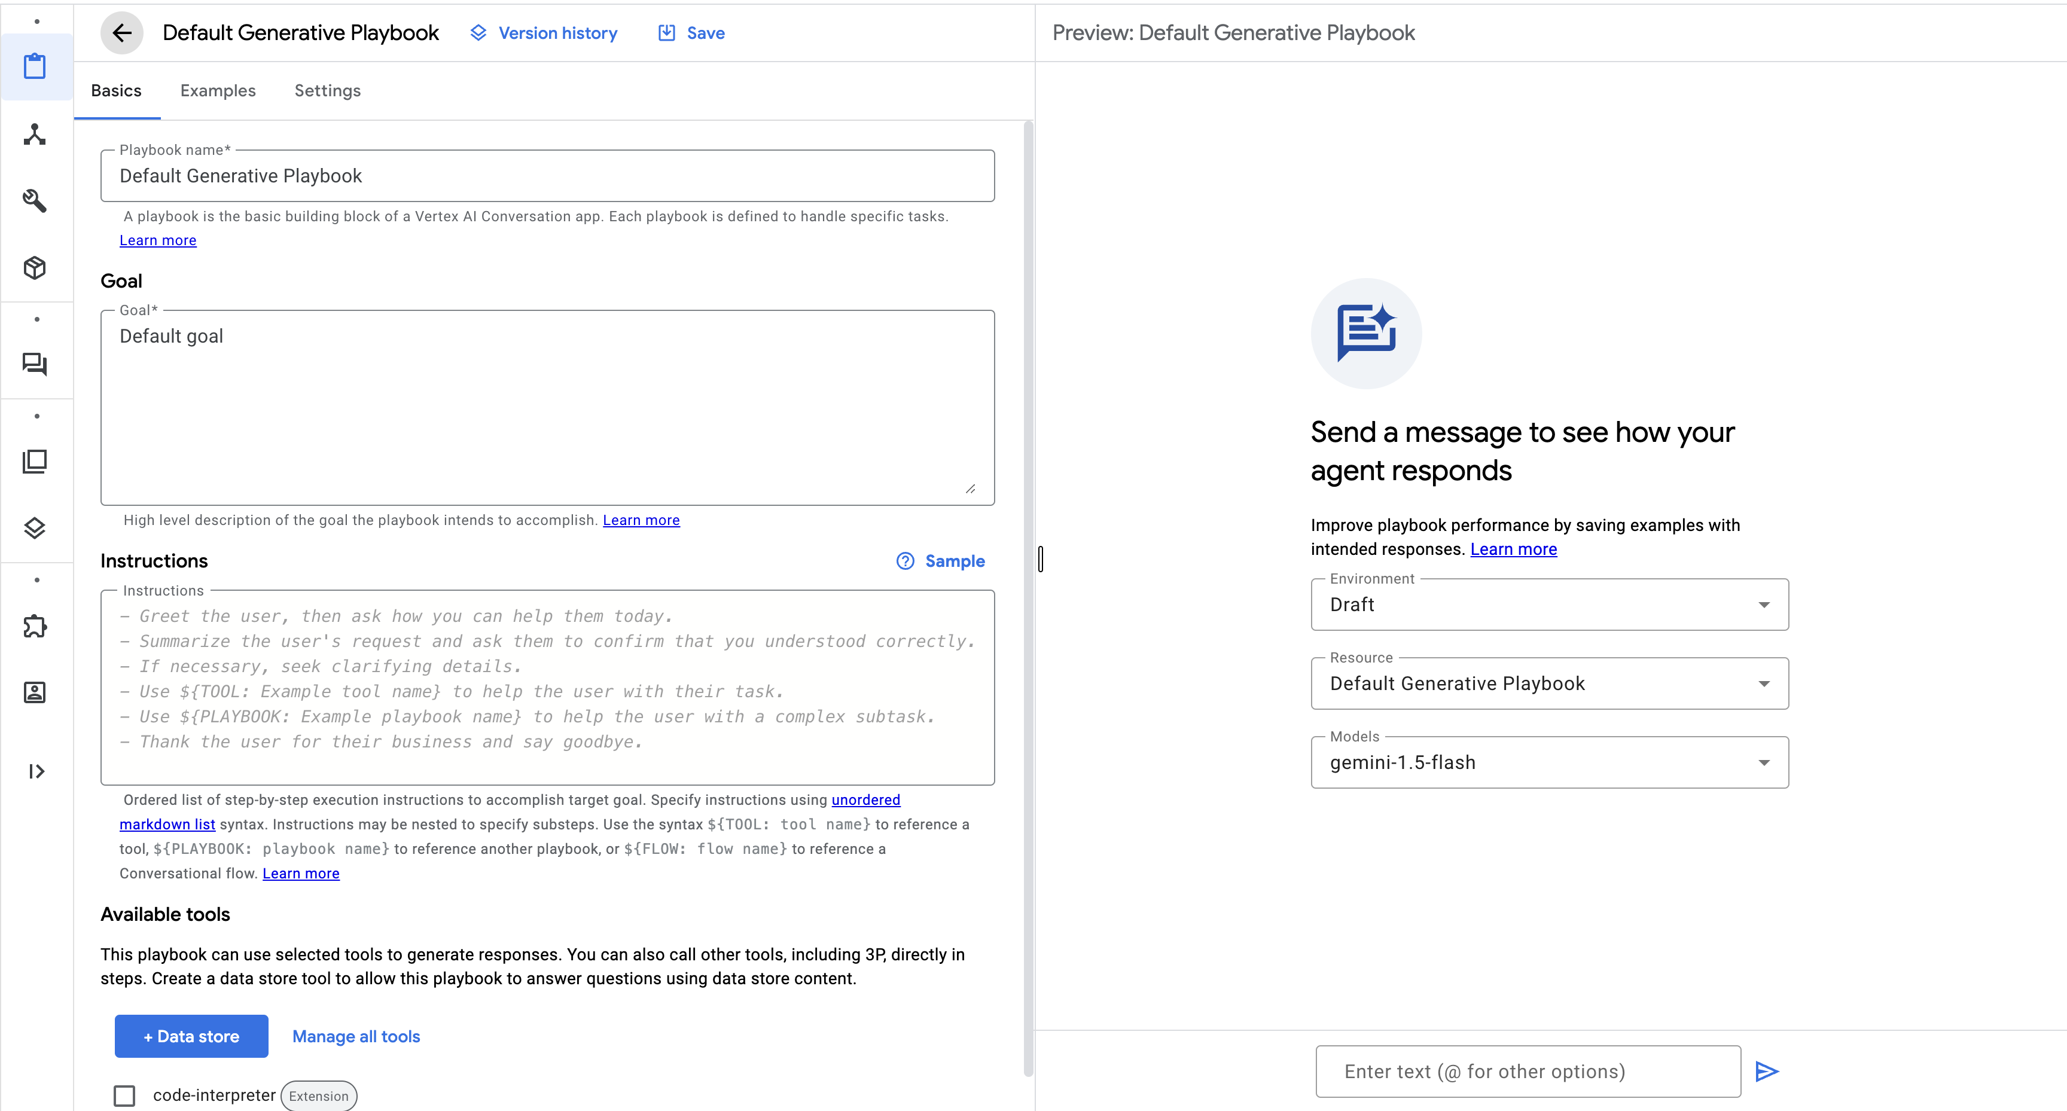Click into the Goal text area
Screen dimensions: 2067x1111
tap(547, 407)
